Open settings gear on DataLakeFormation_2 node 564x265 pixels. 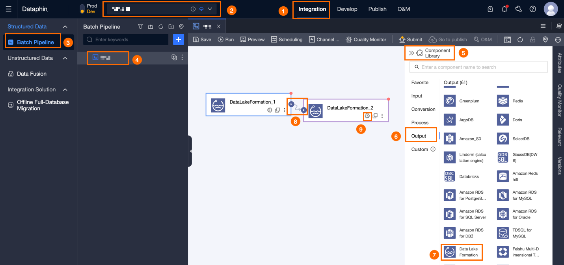(x=367, y=116)
